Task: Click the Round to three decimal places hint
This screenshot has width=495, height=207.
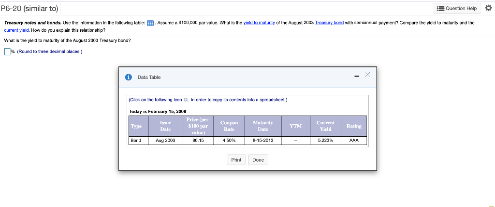Action: pos(50,52)
